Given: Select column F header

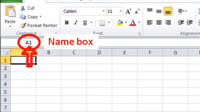Looking at the screenshot, I should coord(150,52).
